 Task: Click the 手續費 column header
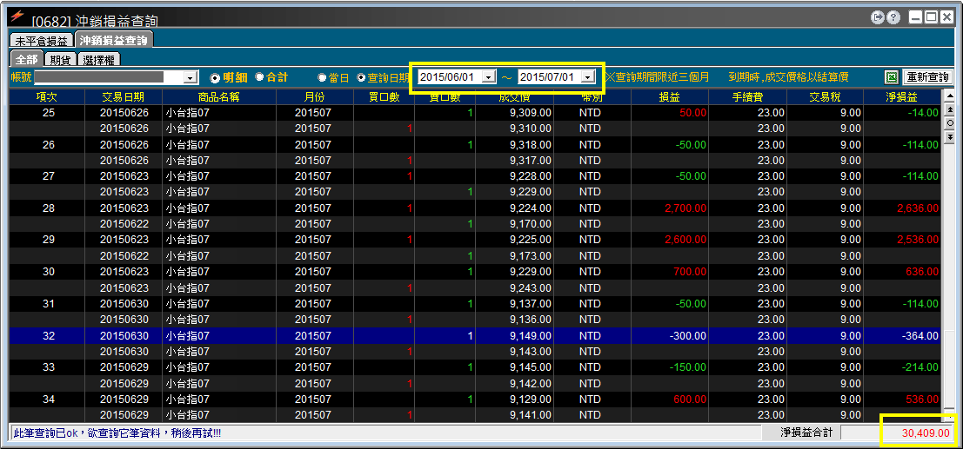point(747,97)
